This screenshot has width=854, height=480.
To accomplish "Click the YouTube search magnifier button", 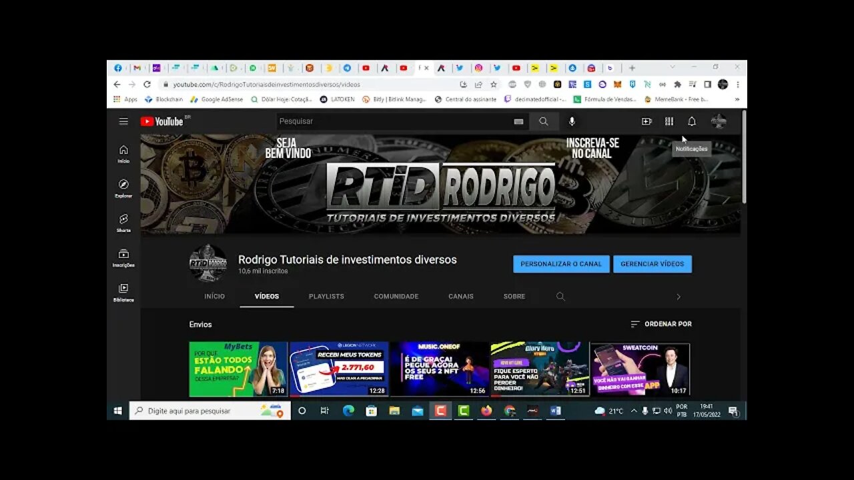I will coord(544,121).
